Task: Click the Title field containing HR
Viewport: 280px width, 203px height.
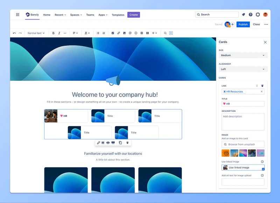Action: [243, 104]
